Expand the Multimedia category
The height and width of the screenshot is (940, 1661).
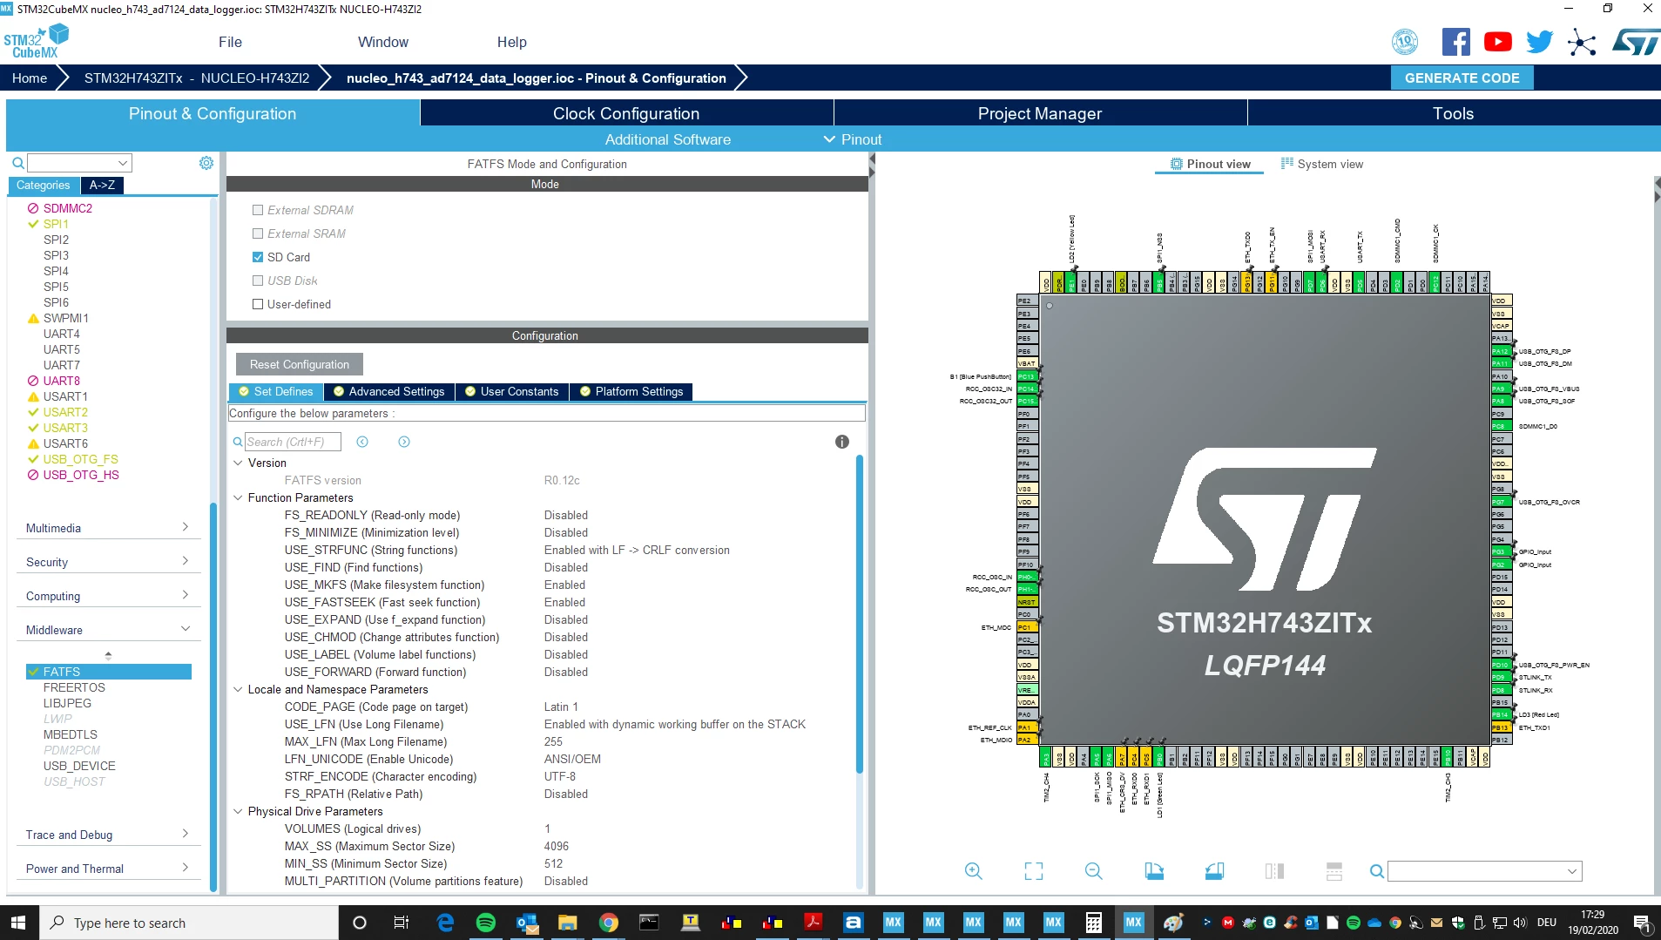[107, 528]
